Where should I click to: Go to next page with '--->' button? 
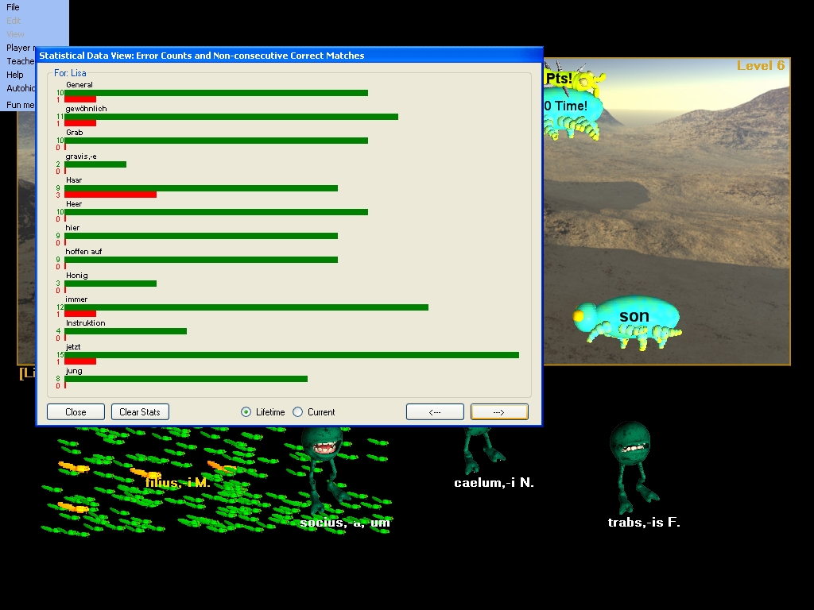click(x=499, y=411)
